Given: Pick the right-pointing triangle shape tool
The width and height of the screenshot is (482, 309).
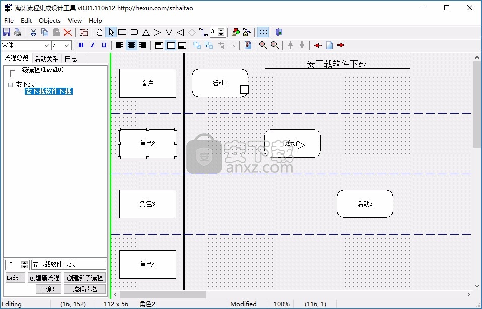Looking at the screenshot, I should click(157, 32).
